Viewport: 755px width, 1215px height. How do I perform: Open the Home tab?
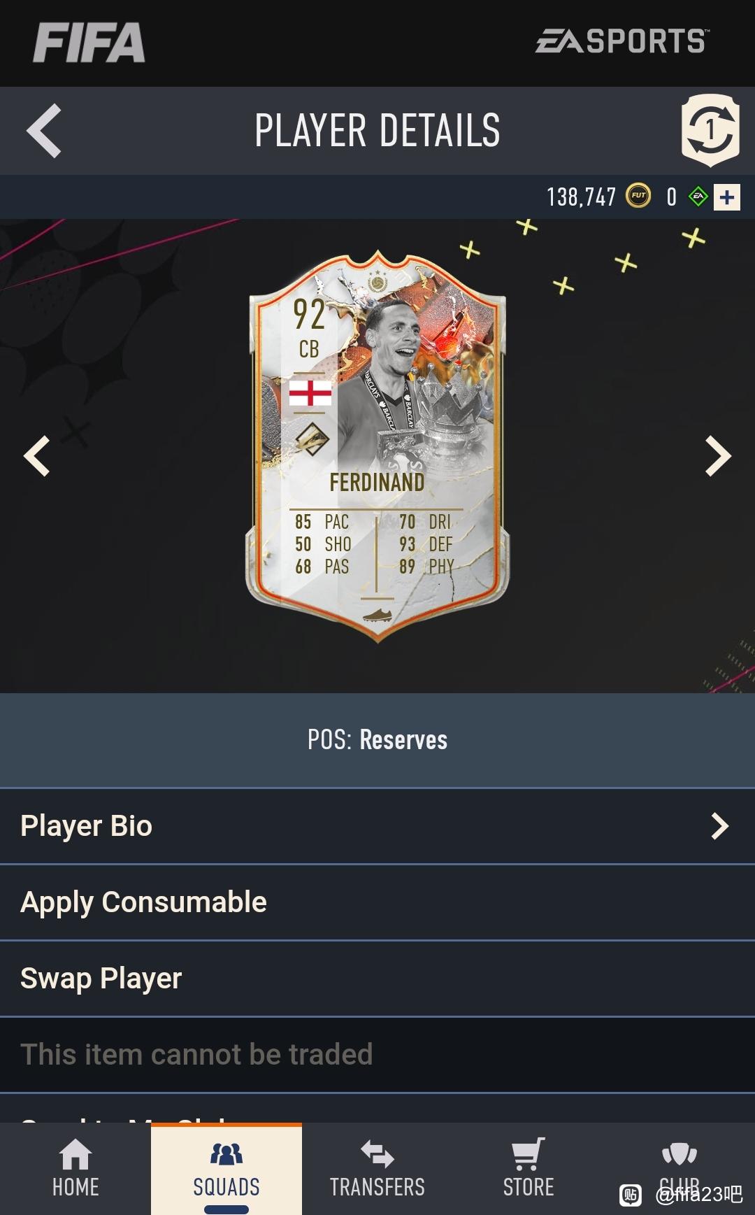pyautogui.click(x=75, y=1169)
